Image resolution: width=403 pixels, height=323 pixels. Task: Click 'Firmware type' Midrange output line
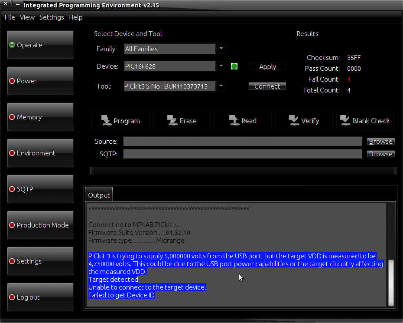(136, 241)
